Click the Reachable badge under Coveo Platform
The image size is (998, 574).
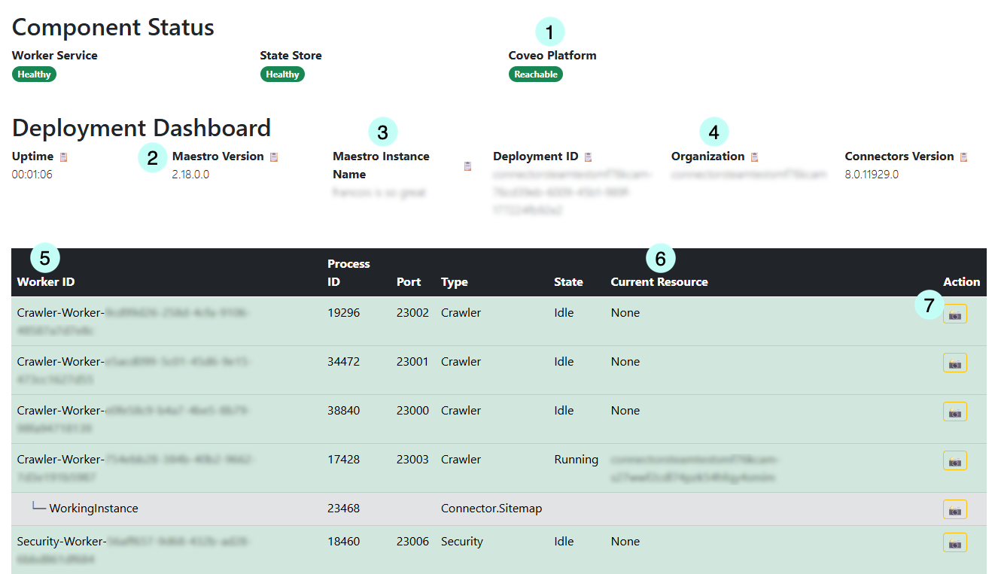(536, 74)
